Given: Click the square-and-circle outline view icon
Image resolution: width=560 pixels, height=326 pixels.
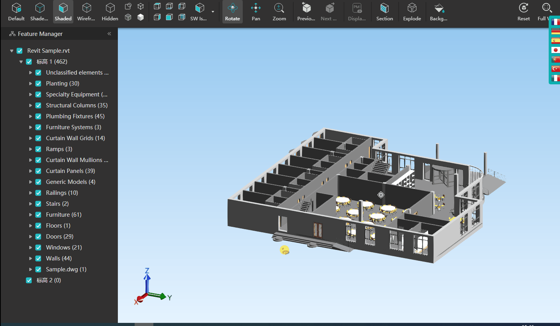Looking at the screenshot, I should 128,6.
